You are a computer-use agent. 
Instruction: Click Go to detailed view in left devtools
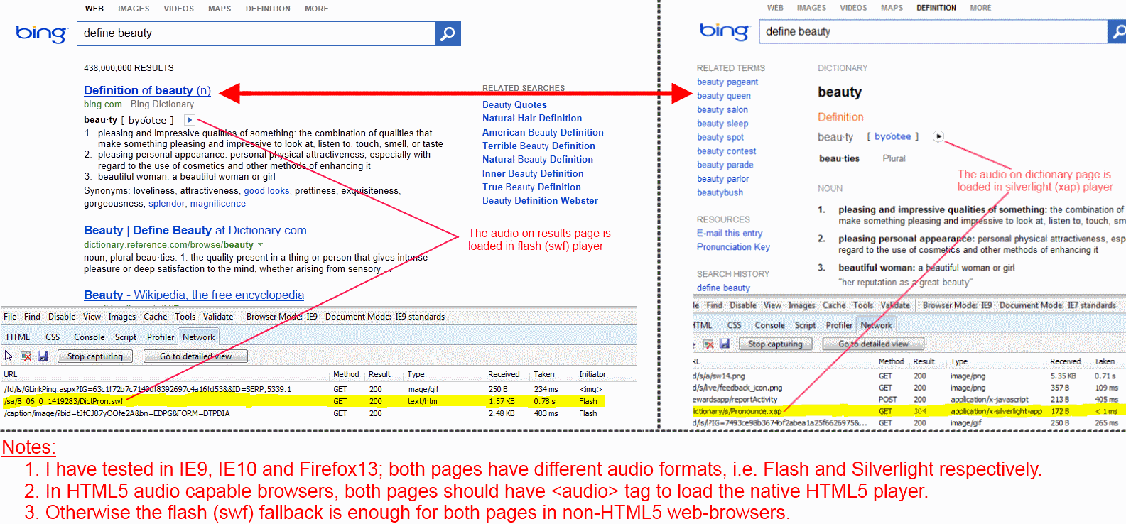(195, 356)
